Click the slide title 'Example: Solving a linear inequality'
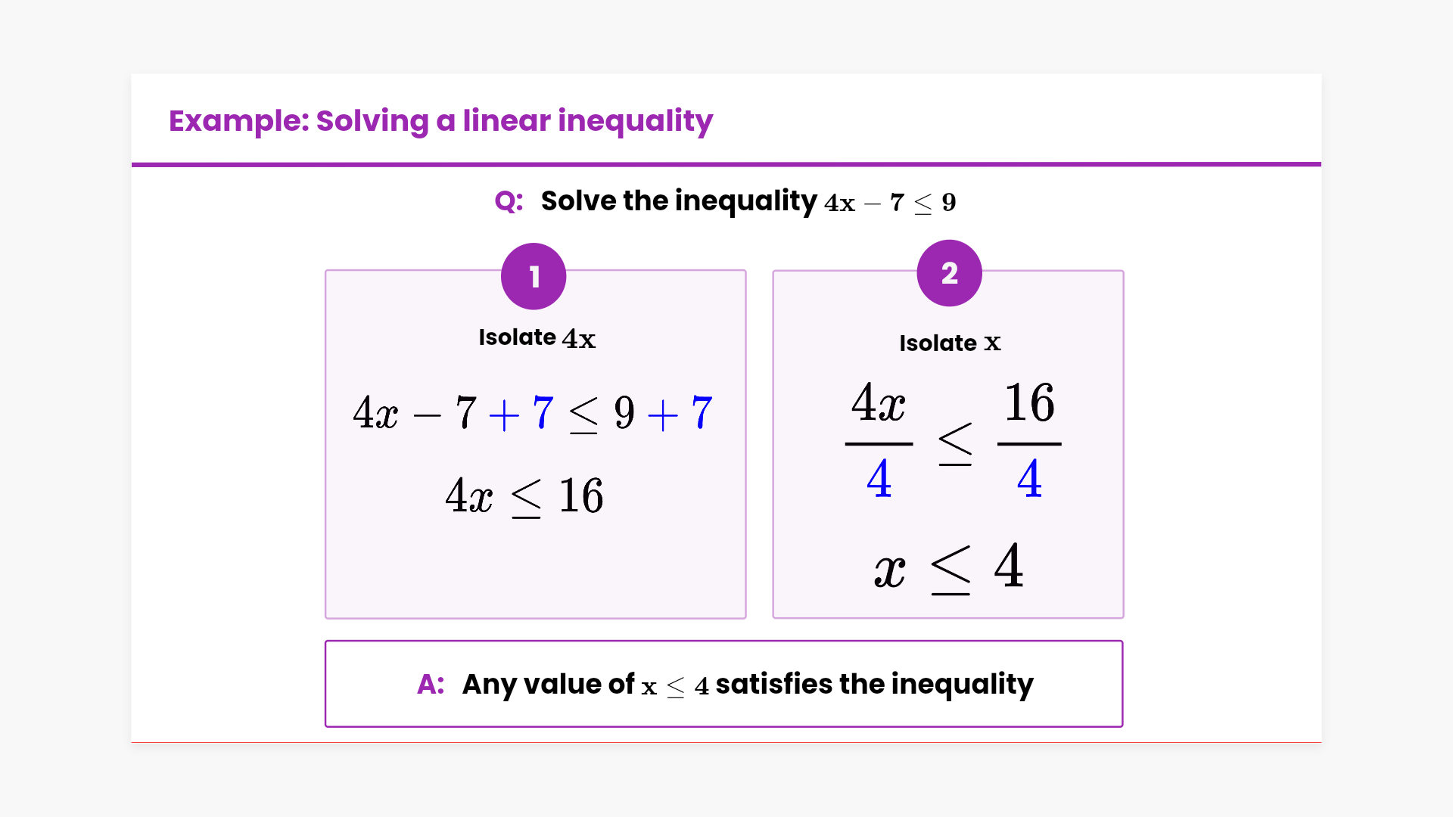This screenshot has width=1453, height=817. (440, 121)
